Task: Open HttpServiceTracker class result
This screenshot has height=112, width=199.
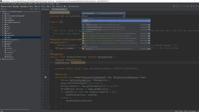Action: click(x=116, y=25)
